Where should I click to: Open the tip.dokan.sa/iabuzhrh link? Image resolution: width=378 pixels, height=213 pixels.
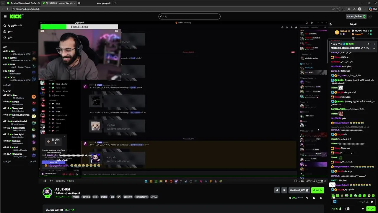(x=346, y=48)
